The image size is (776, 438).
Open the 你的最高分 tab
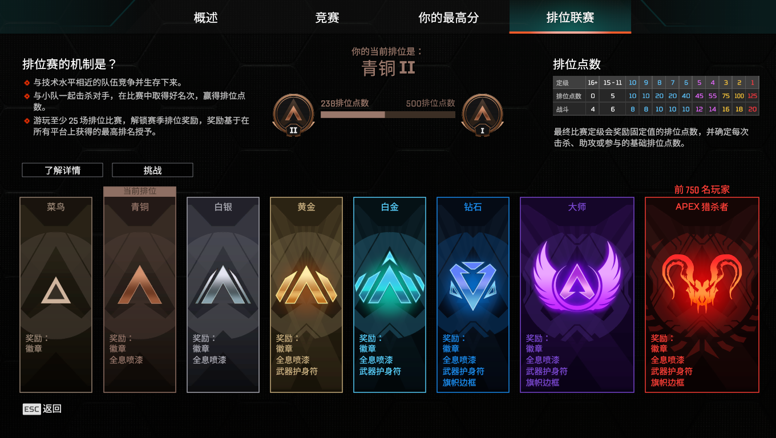448,17
